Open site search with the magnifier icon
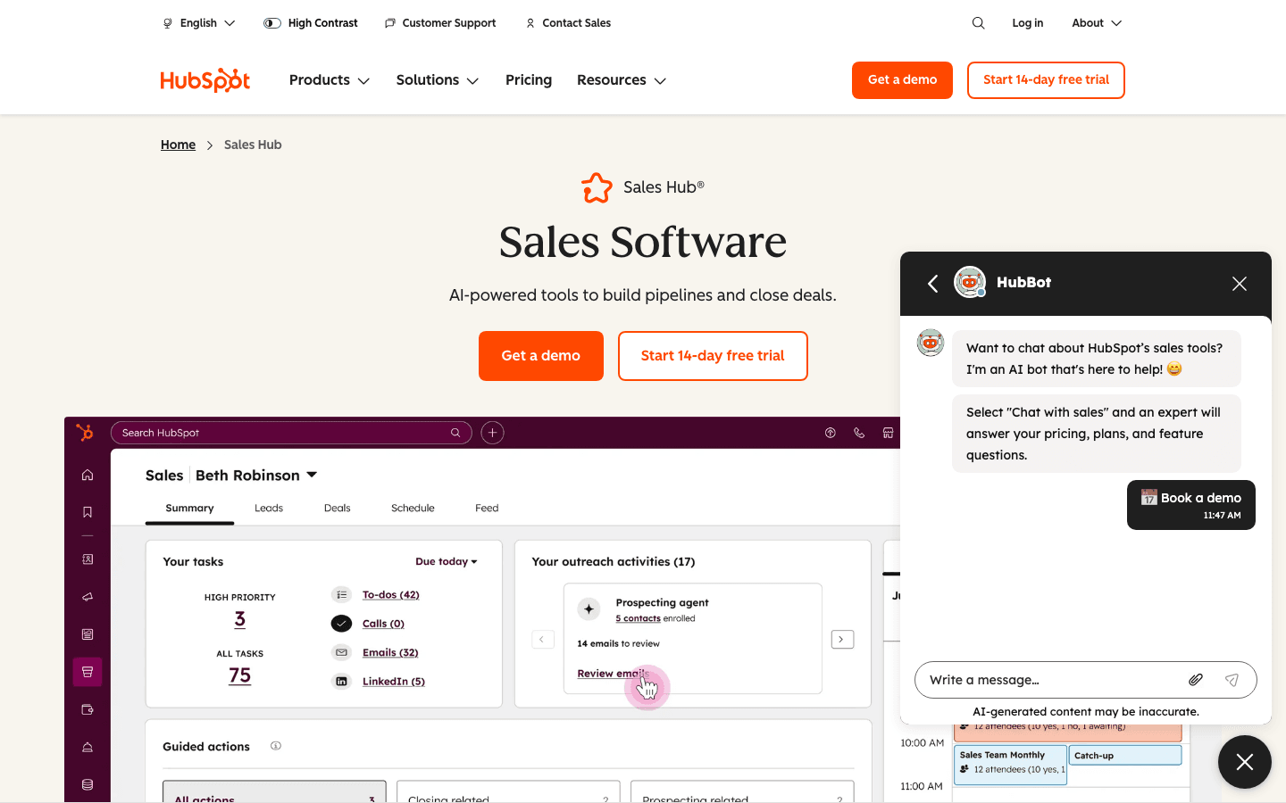This screenshot has width=1286, height=803. 978,22
